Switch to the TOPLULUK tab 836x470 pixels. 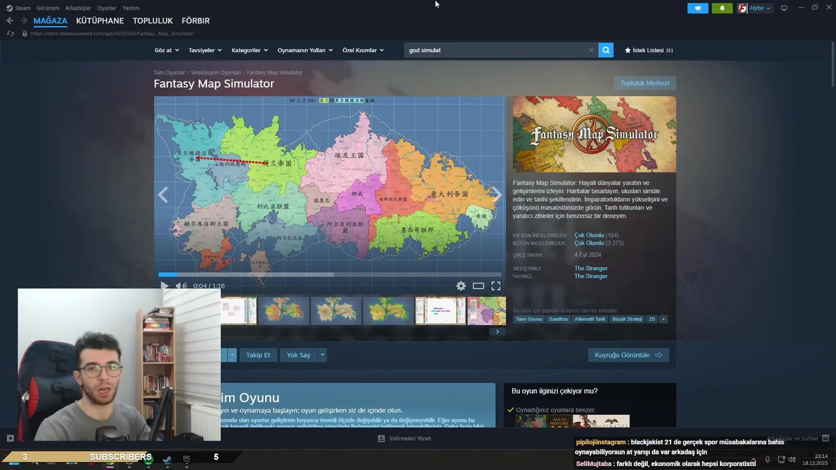click(153, 21)
